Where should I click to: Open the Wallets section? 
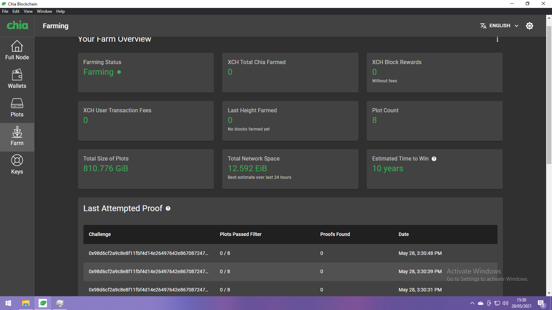point(17,79)
